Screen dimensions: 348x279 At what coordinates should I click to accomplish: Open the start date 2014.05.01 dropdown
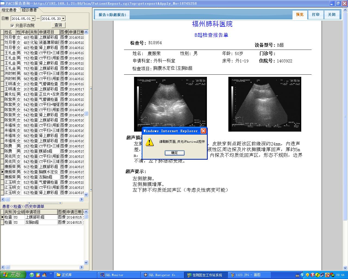[33, 19]
